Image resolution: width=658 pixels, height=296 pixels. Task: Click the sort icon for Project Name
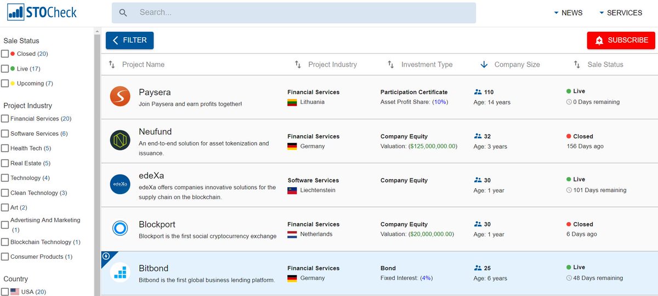click(x=112, y=65)
